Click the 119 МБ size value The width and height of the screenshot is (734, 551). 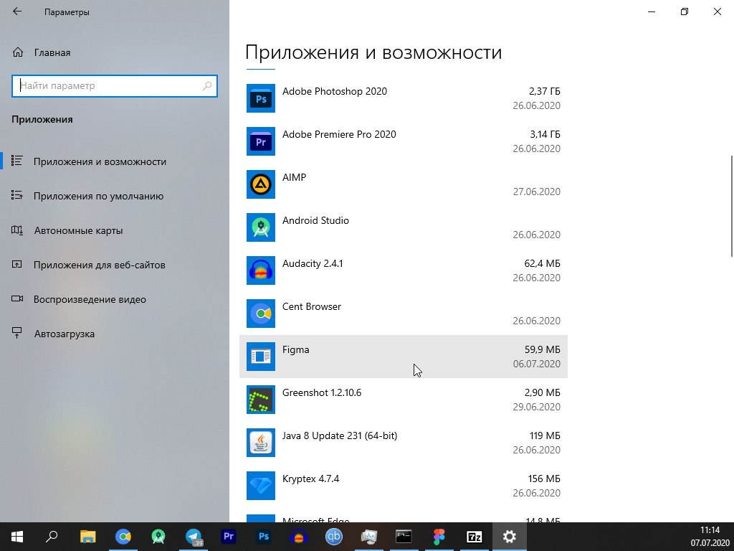545,435
